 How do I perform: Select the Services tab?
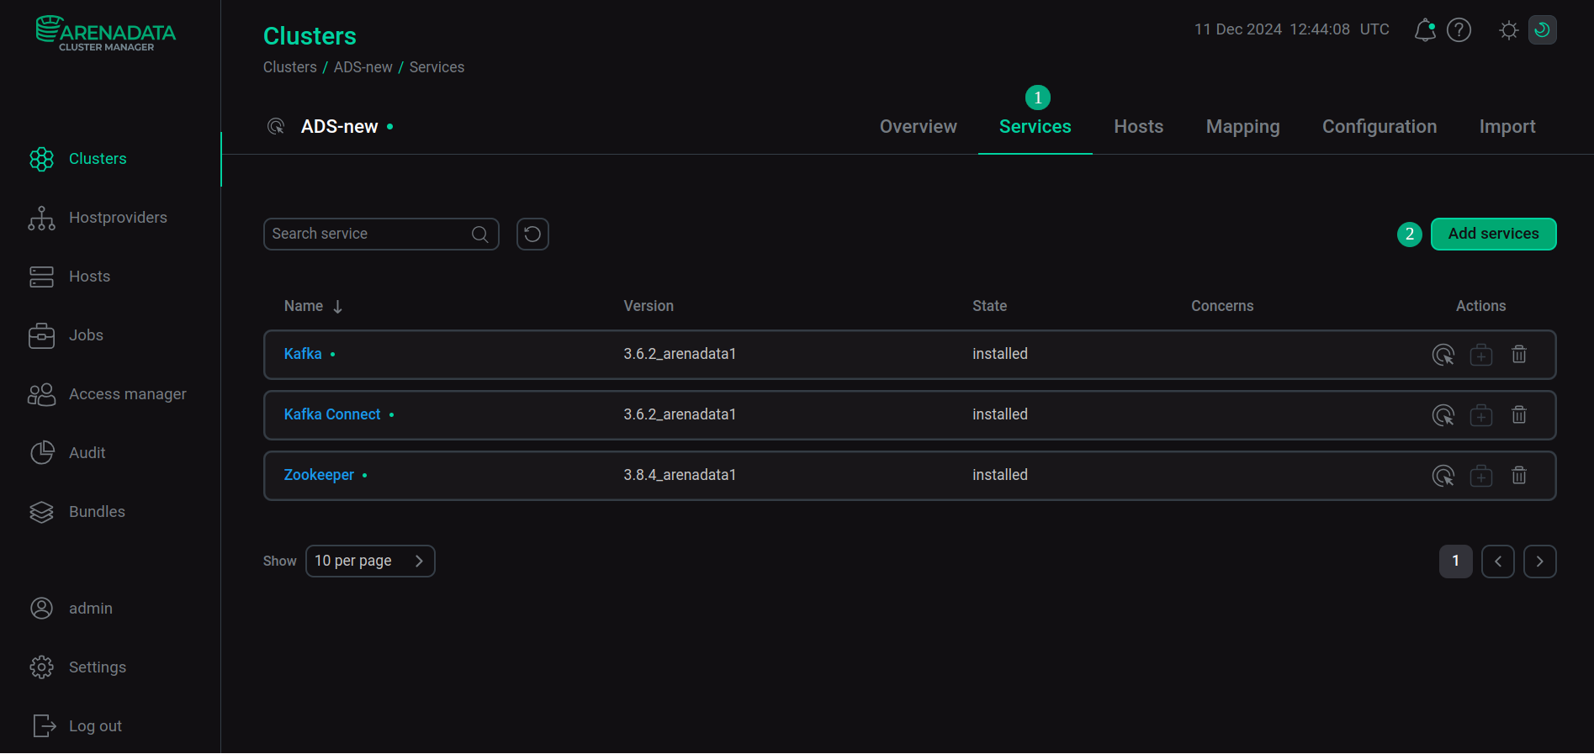1035,127
